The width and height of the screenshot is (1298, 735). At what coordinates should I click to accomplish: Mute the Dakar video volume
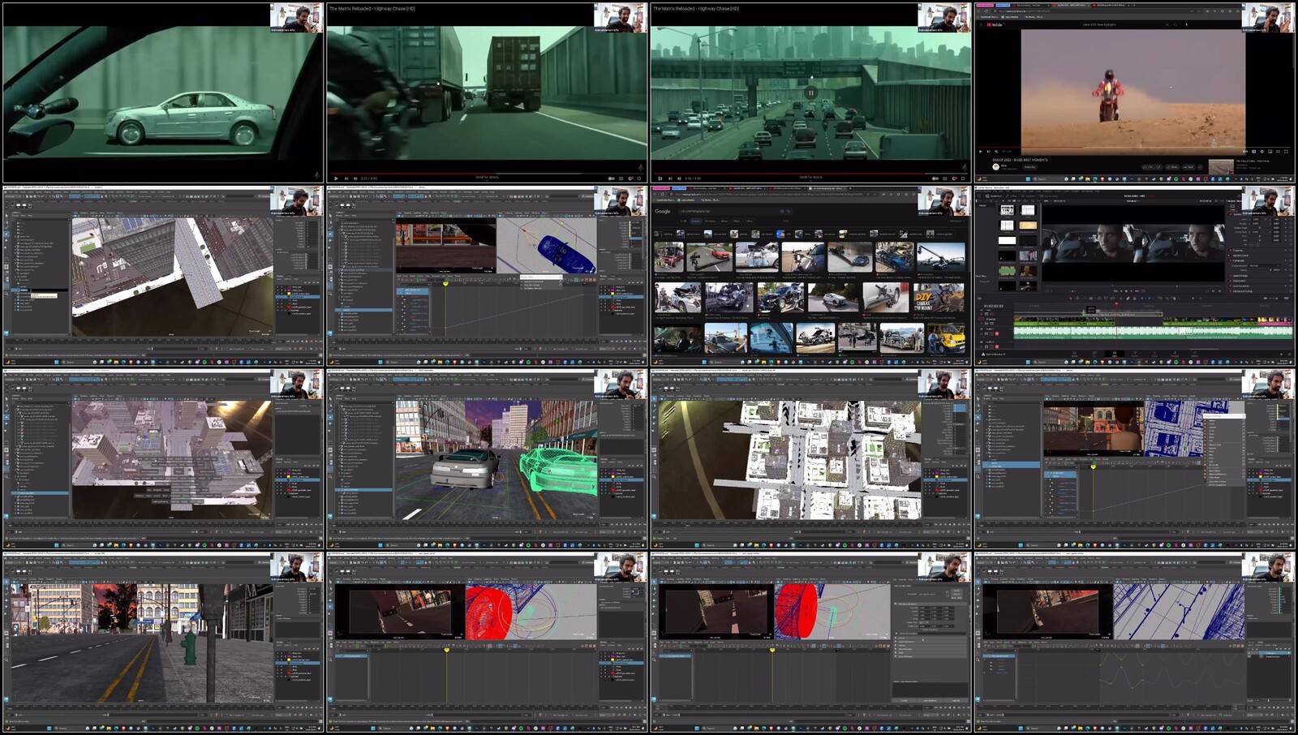tap(996, 152)
